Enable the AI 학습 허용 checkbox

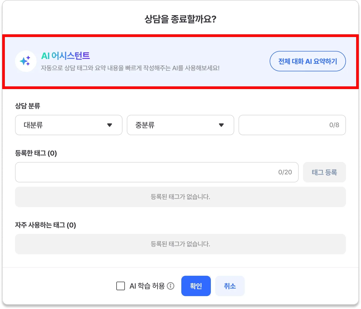(x=121, y=286)
